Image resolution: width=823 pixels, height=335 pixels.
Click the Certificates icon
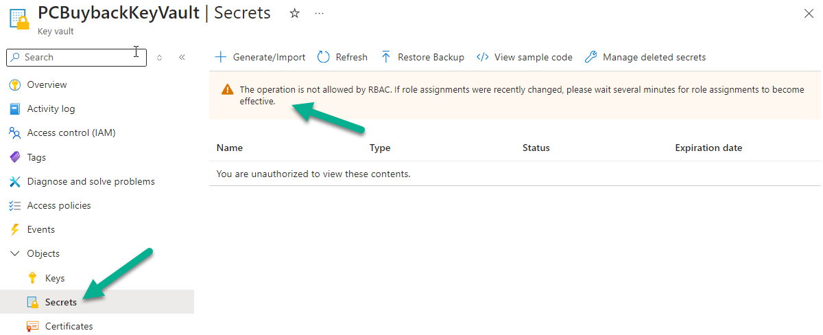(32, 326)
